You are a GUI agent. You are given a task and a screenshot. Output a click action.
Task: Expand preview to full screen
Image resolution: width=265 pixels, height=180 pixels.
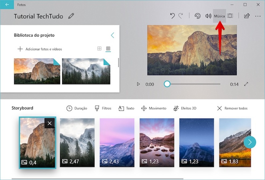coord(246,84)
